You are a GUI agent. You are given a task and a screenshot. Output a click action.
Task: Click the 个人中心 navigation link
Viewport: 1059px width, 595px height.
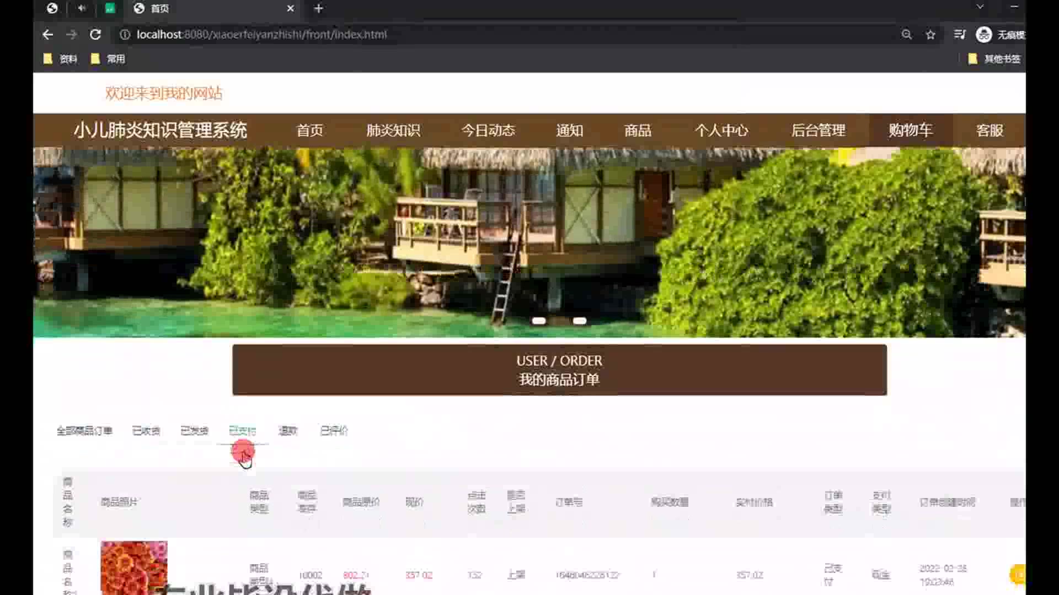tap(721, 131)
